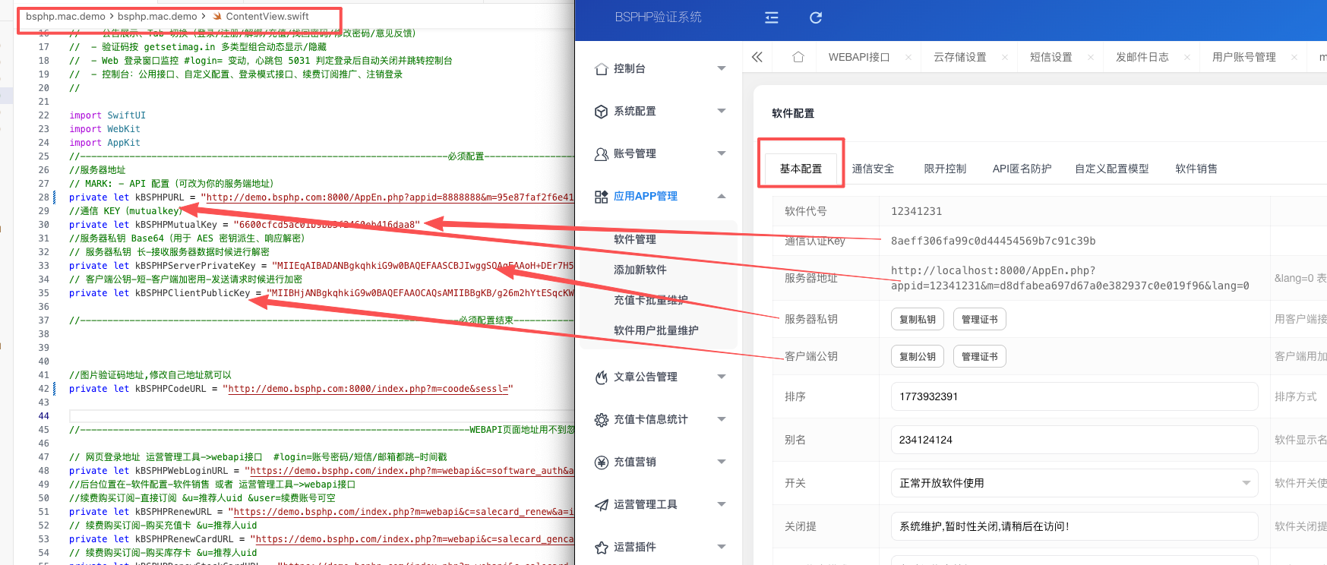1327x565 pixels.
Task: Open the 短信设置 page tab
Action: [1051, 58]
